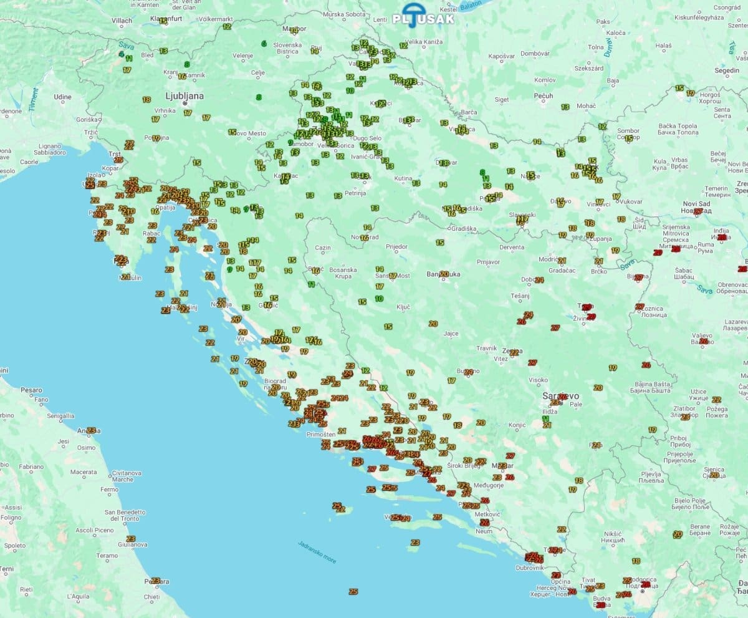The height and width of the screenshot is (618, 748).
Task: Select the 23 marker above Giulianova
Action: (x=130, y=539)
